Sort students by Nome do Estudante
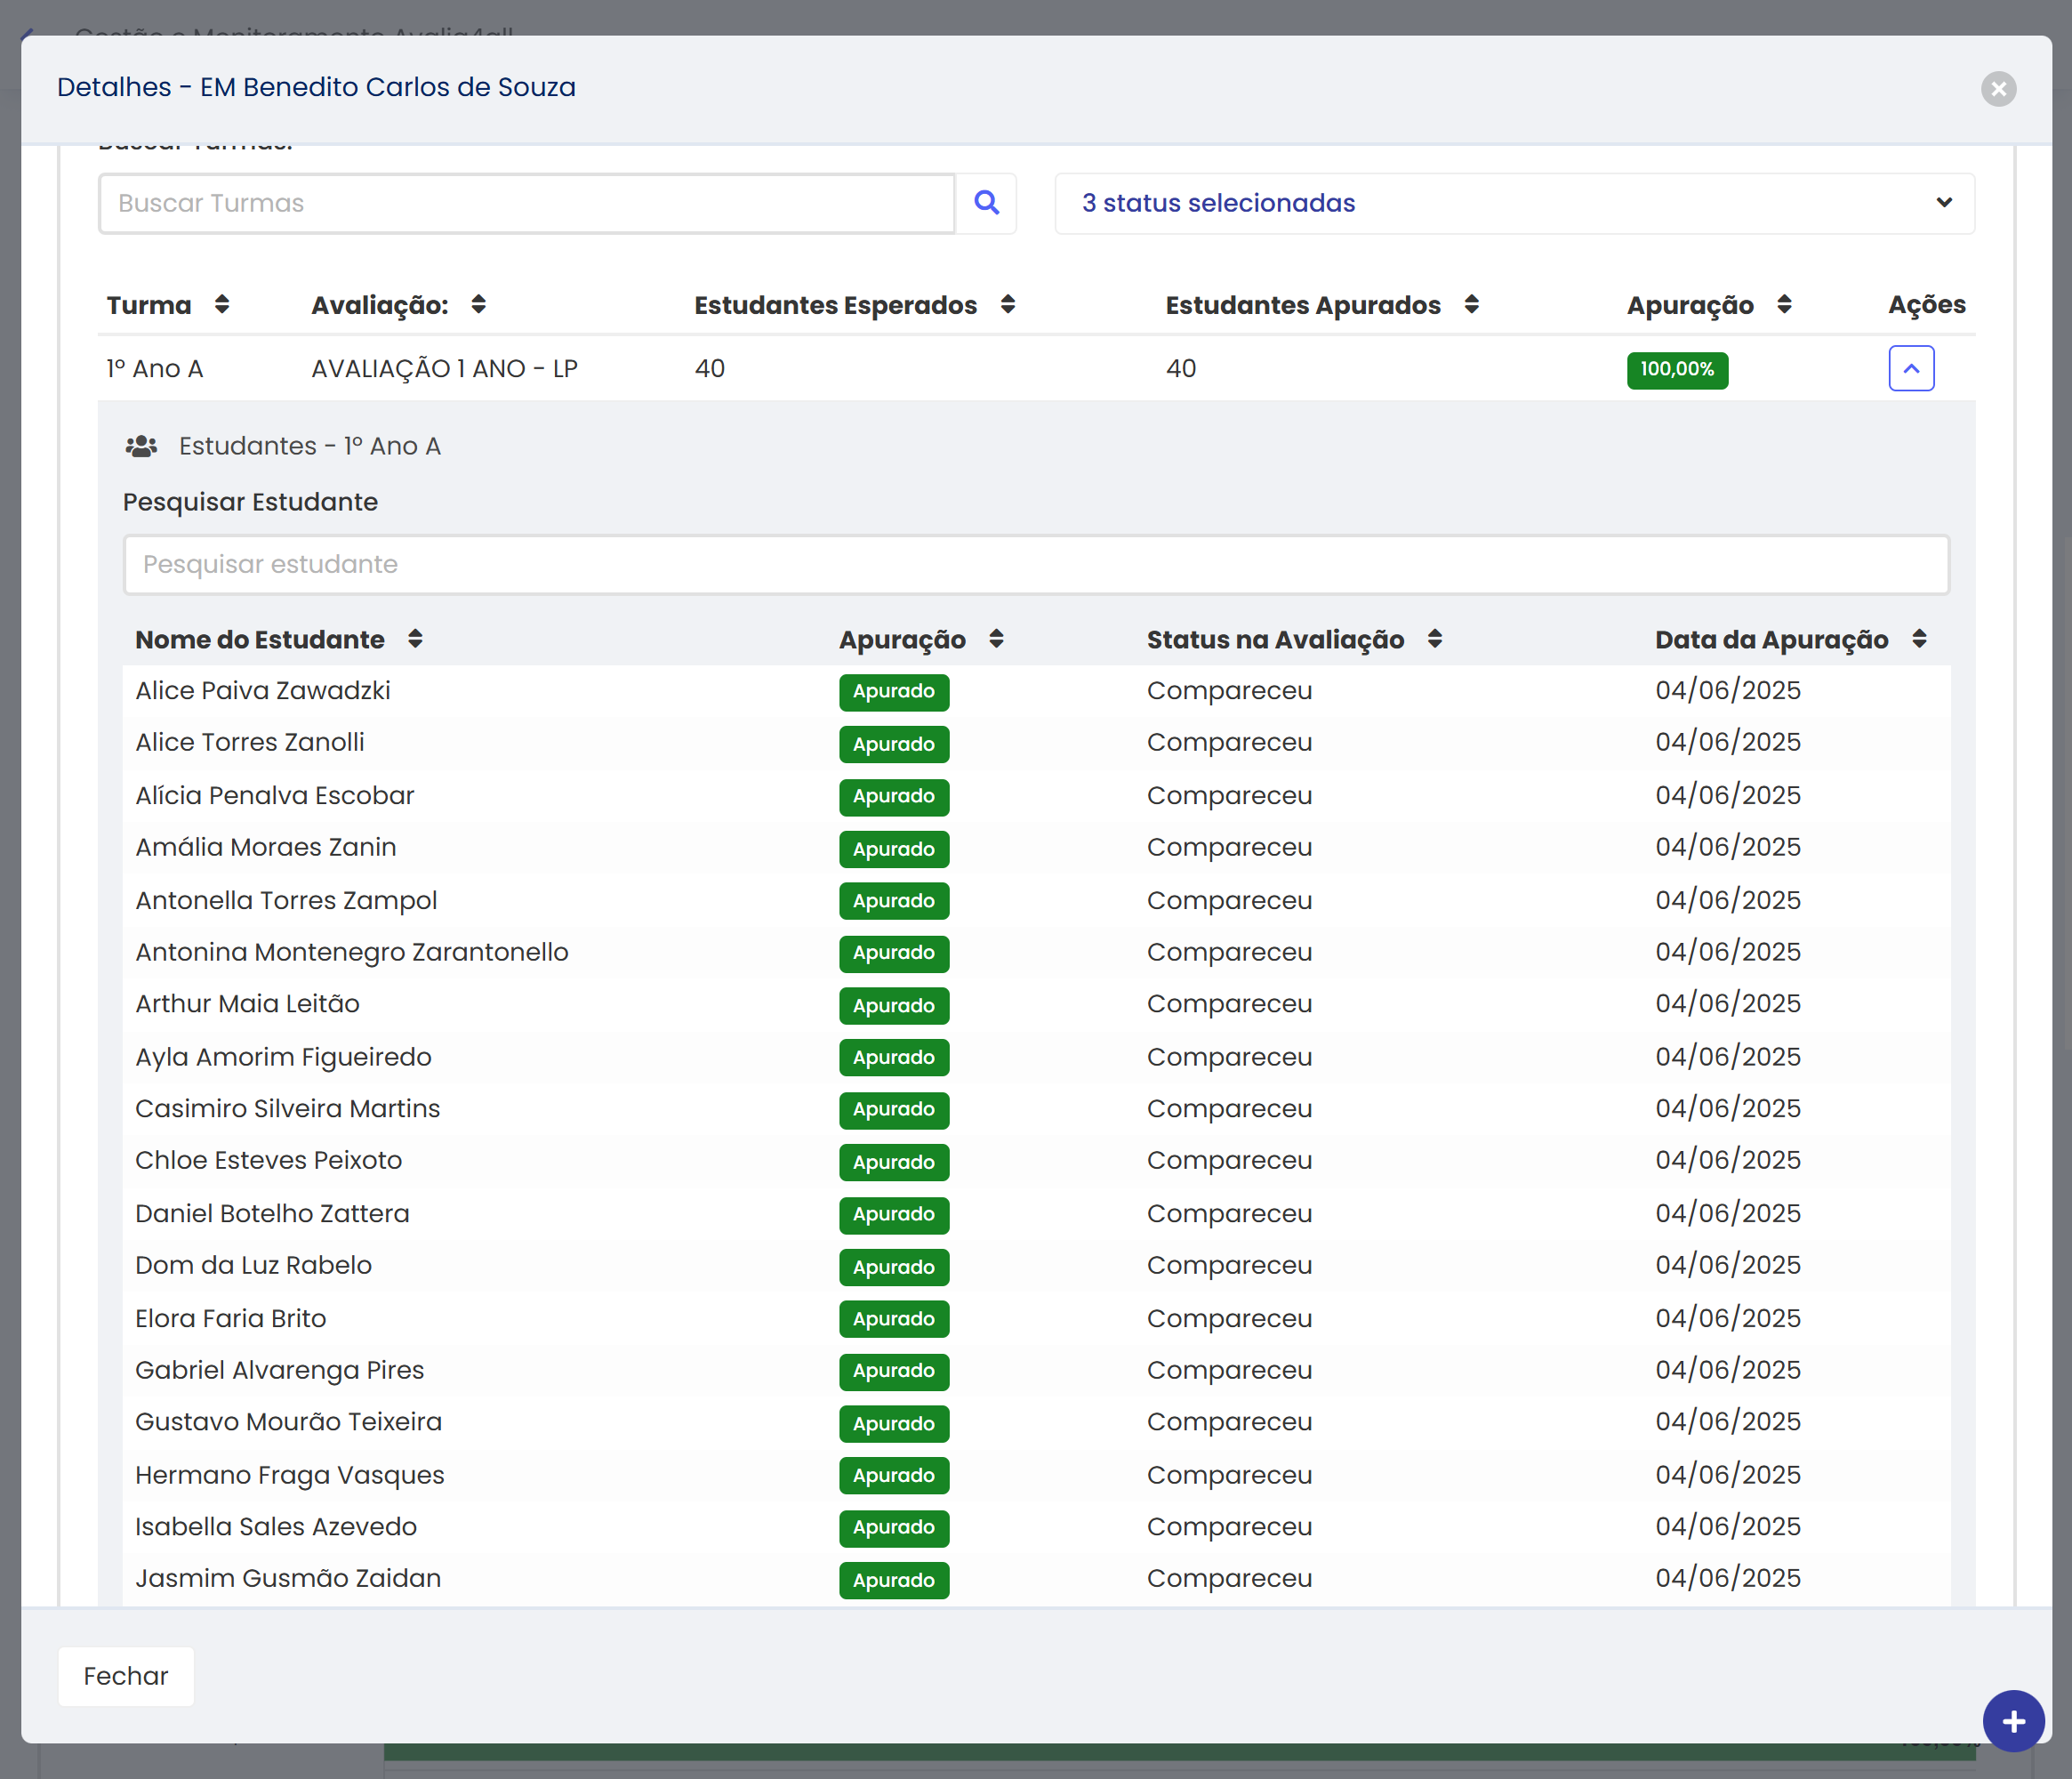 [415, 639]
